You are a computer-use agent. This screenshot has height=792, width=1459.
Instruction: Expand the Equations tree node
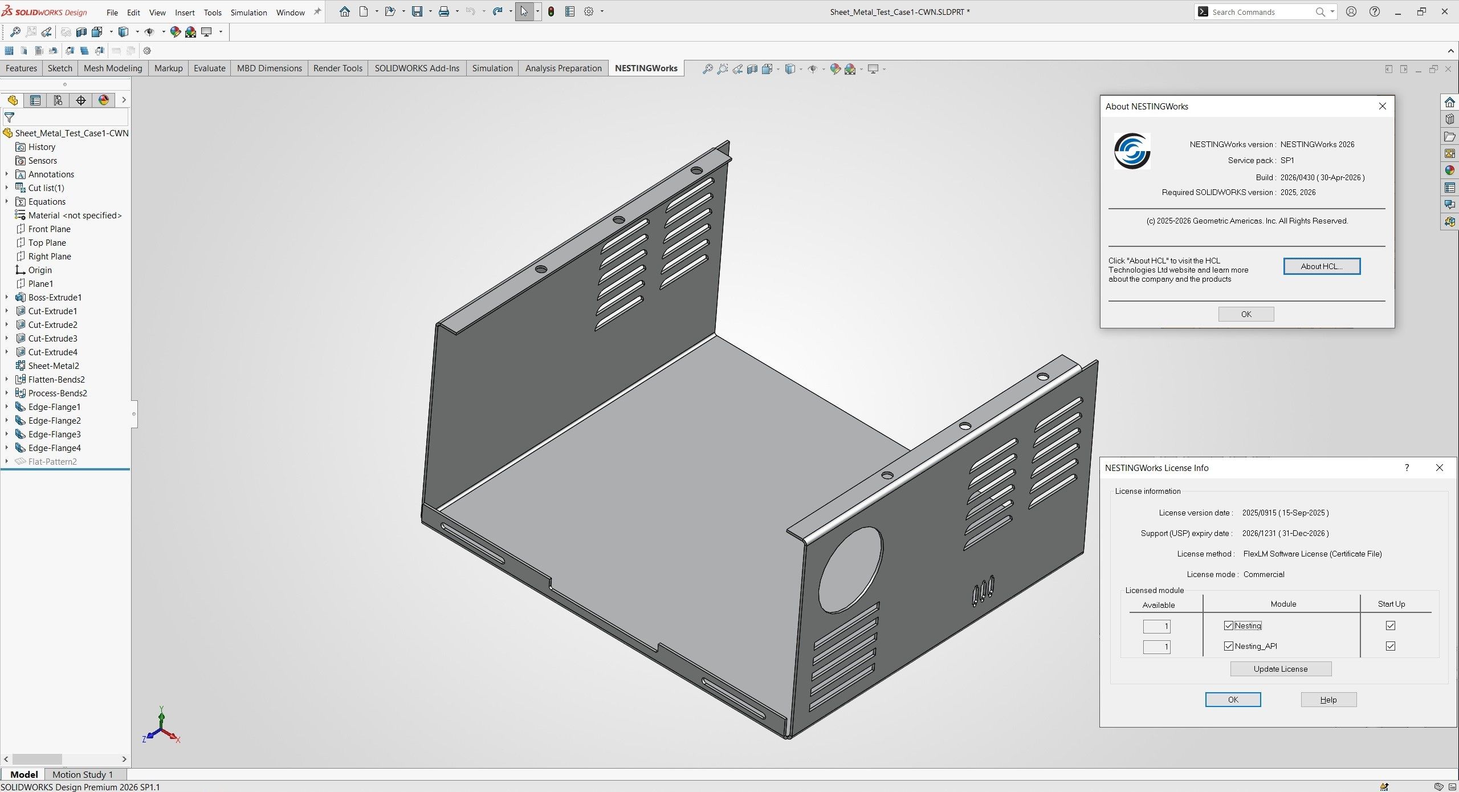7,201
